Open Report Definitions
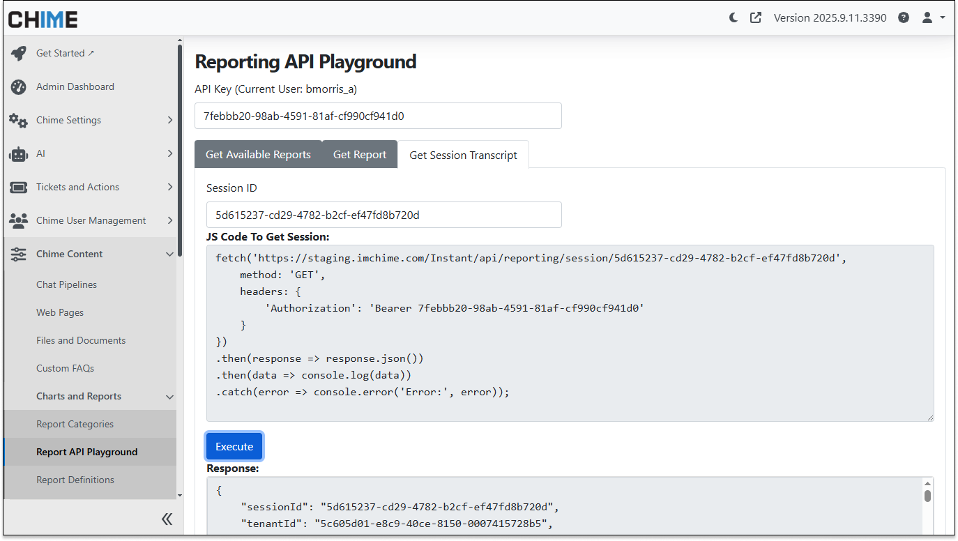 pyautogui.click(x=75, y=480)
